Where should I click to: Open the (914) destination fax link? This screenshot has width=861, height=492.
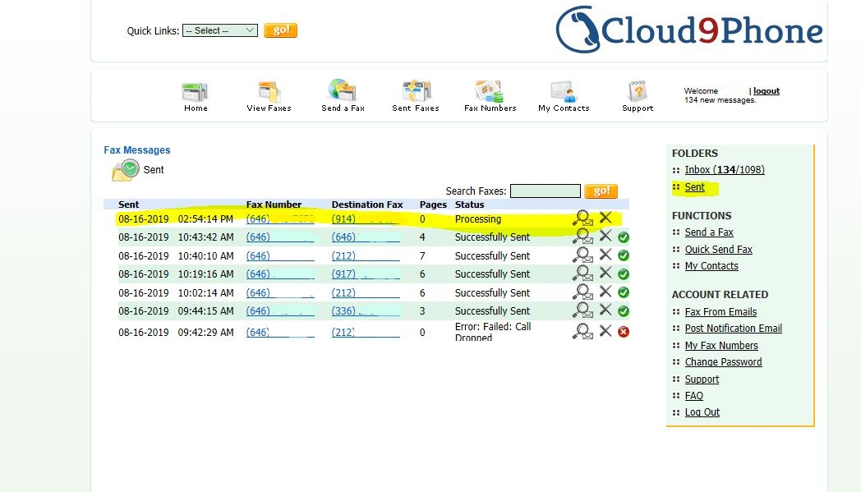[365, 218]
